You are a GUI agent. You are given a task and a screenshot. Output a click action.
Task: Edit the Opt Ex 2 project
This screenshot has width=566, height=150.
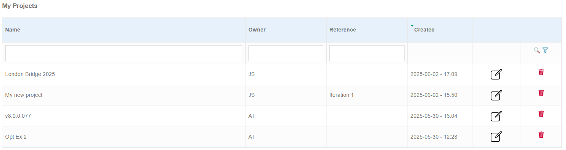coord(496,137)
